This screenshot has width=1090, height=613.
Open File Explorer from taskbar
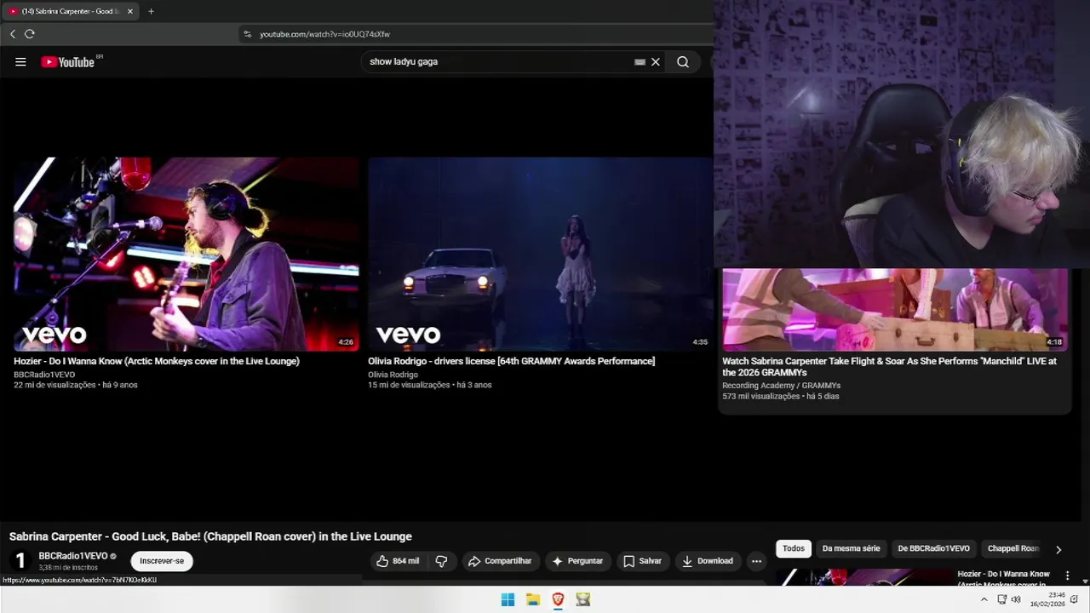point(533,599)
